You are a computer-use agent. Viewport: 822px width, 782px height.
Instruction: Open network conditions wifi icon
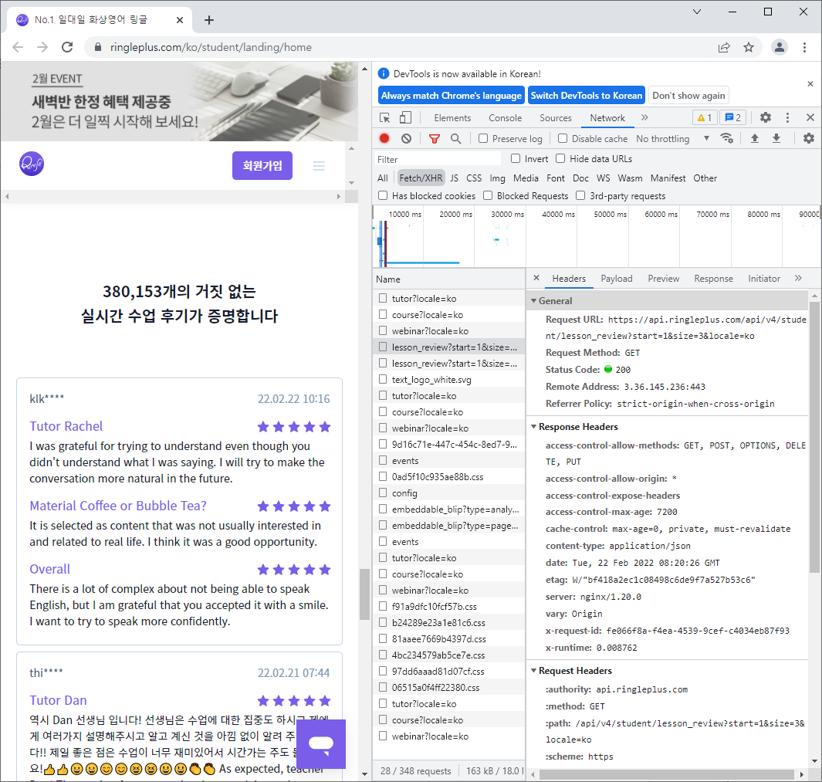click(x=726, y=138)
